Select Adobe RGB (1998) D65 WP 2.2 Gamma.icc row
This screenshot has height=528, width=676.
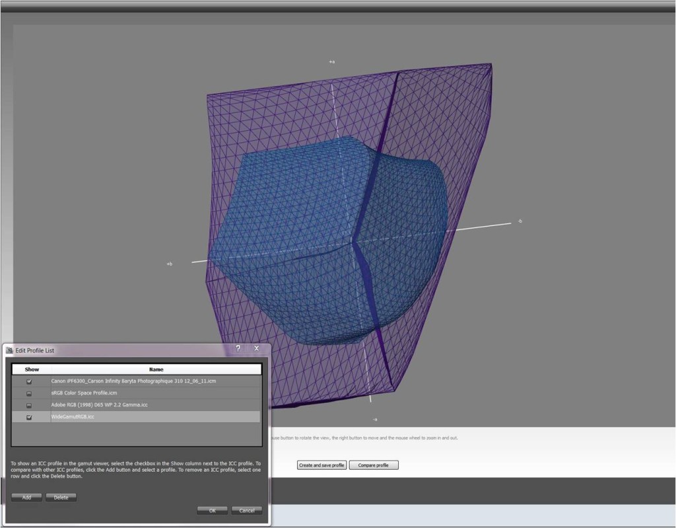click(x=136, y=405)
